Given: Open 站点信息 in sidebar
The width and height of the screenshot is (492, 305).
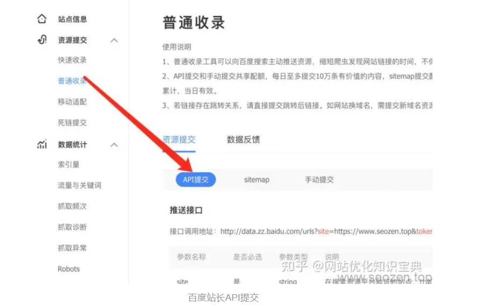Looking at the screenshot, I should pos(72,19).
